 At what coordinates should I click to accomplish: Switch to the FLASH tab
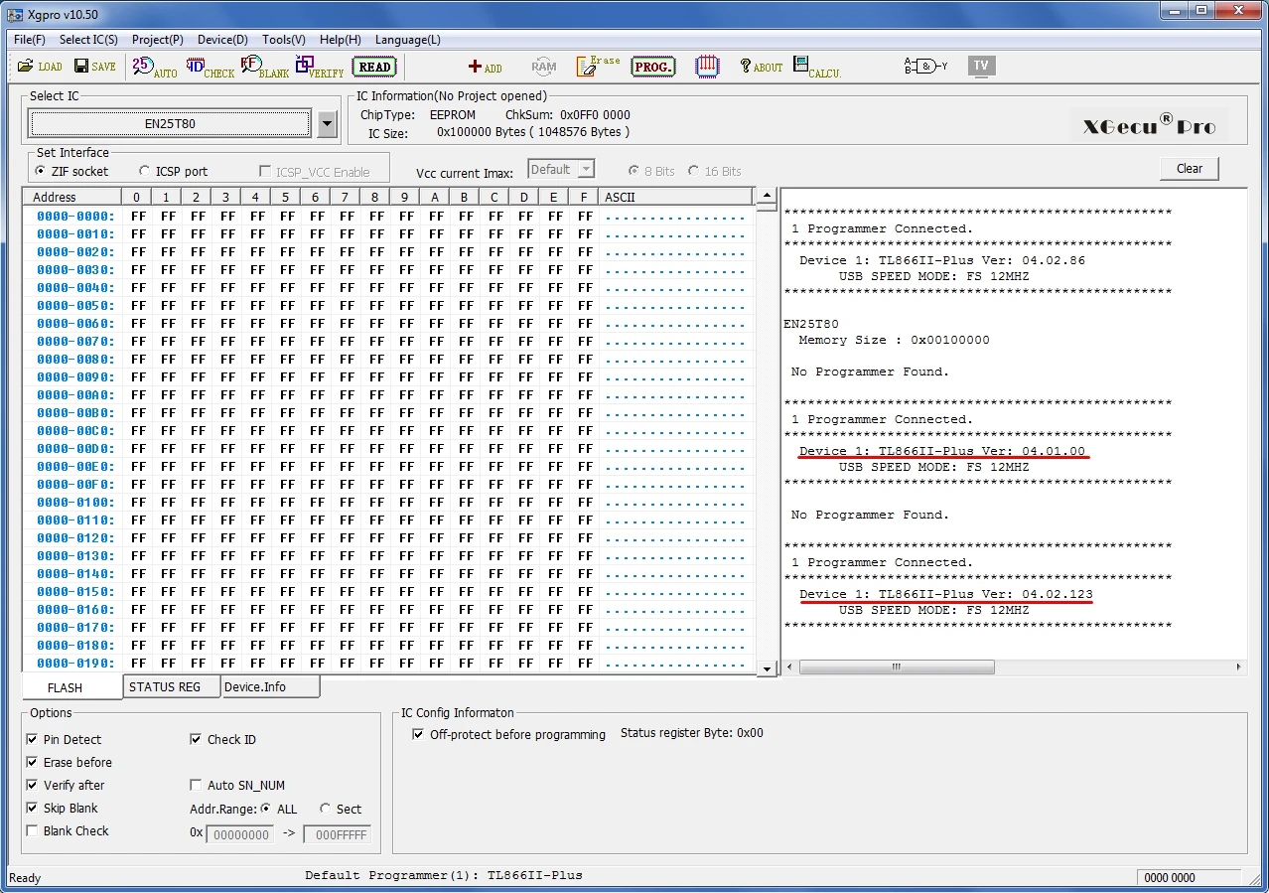[x=71, y=687]
